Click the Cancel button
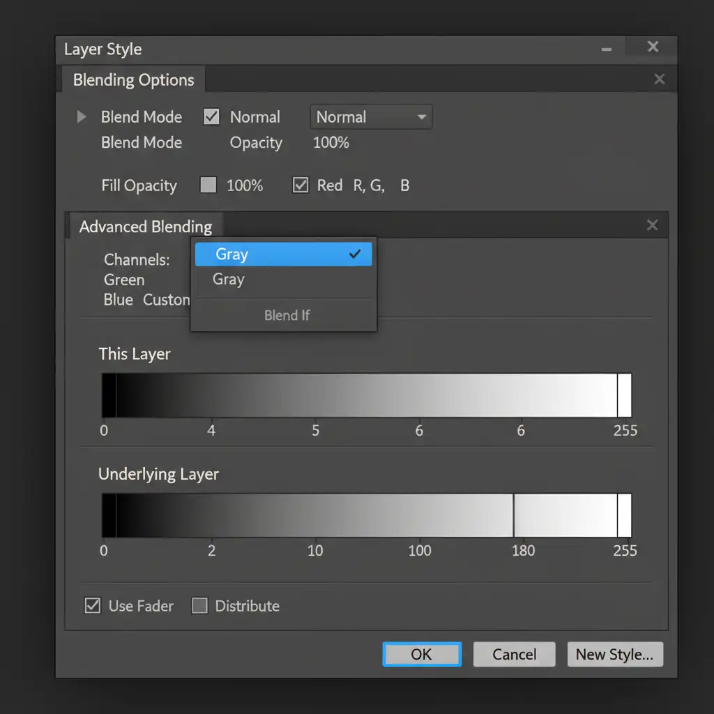 point(514,655)
